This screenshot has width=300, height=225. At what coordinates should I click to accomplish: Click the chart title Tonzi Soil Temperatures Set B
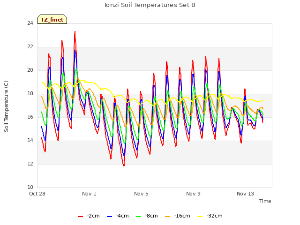[x=150, y=5]
